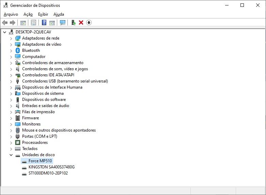Open the Ação menu

(x=28, y=14)
